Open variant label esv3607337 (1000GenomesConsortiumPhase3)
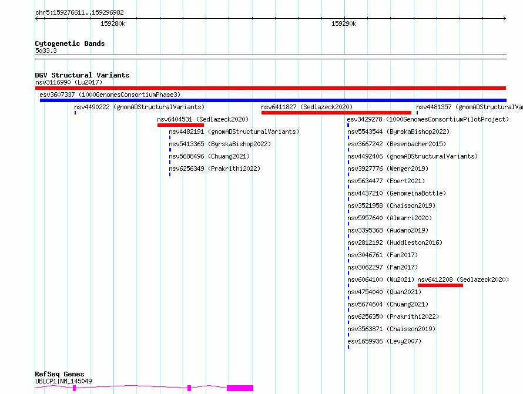This screenshot has width=523, height=394. point(110,95)
